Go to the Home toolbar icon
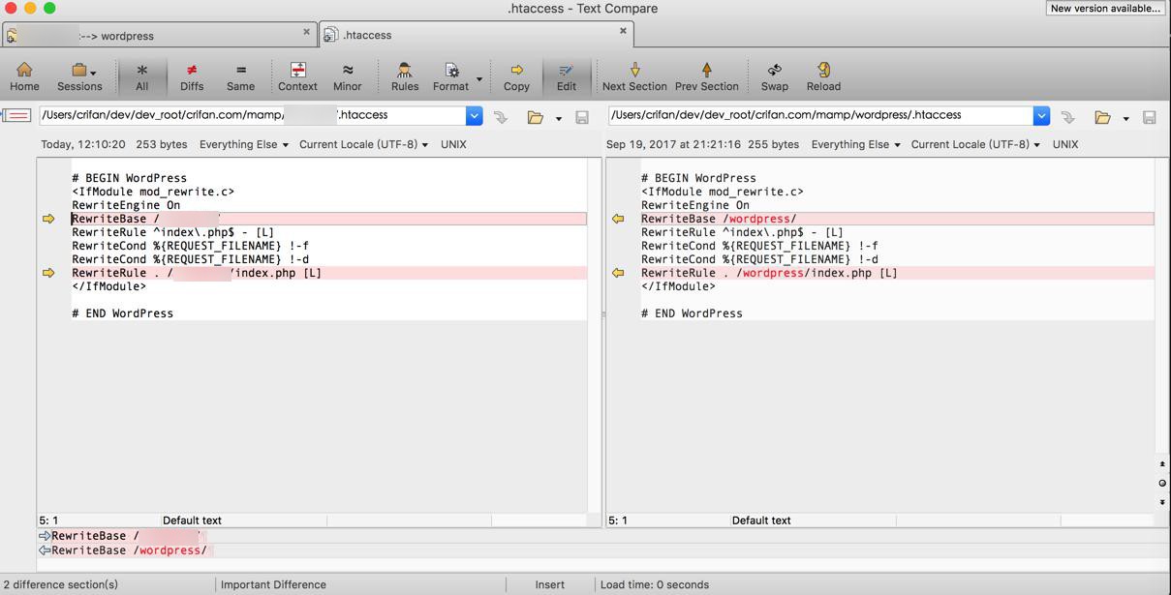This screenshot has height=595, width=1171. tap(24, 76)
